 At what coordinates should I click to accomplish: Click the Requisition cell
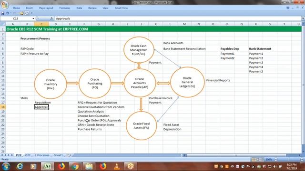pyautogui.click(x=42, y=103)
